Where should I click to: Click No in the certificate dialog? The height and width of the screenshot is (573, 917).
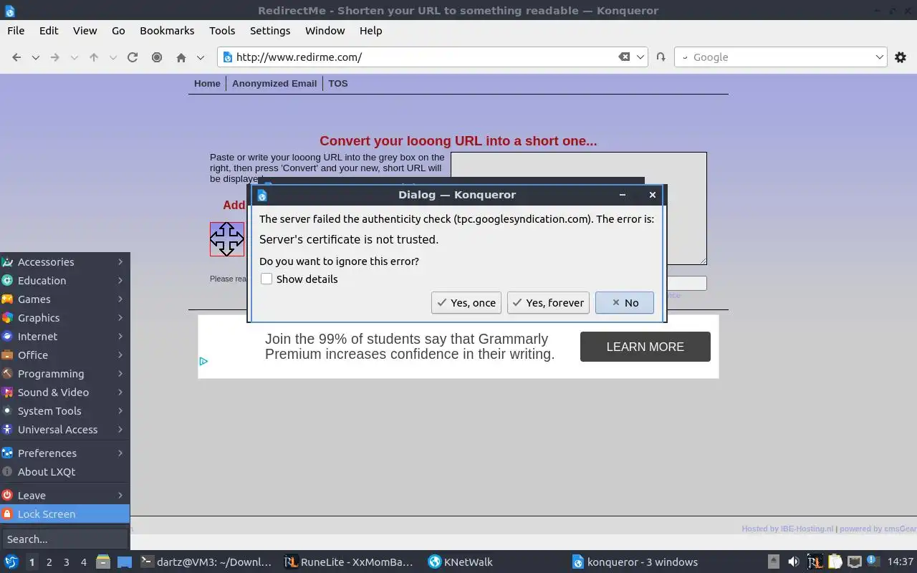coord(625,303)
